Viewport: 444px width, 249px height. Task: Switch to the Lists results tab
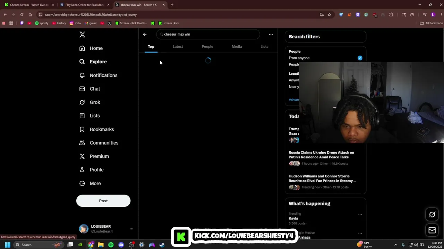pos(264,46)
